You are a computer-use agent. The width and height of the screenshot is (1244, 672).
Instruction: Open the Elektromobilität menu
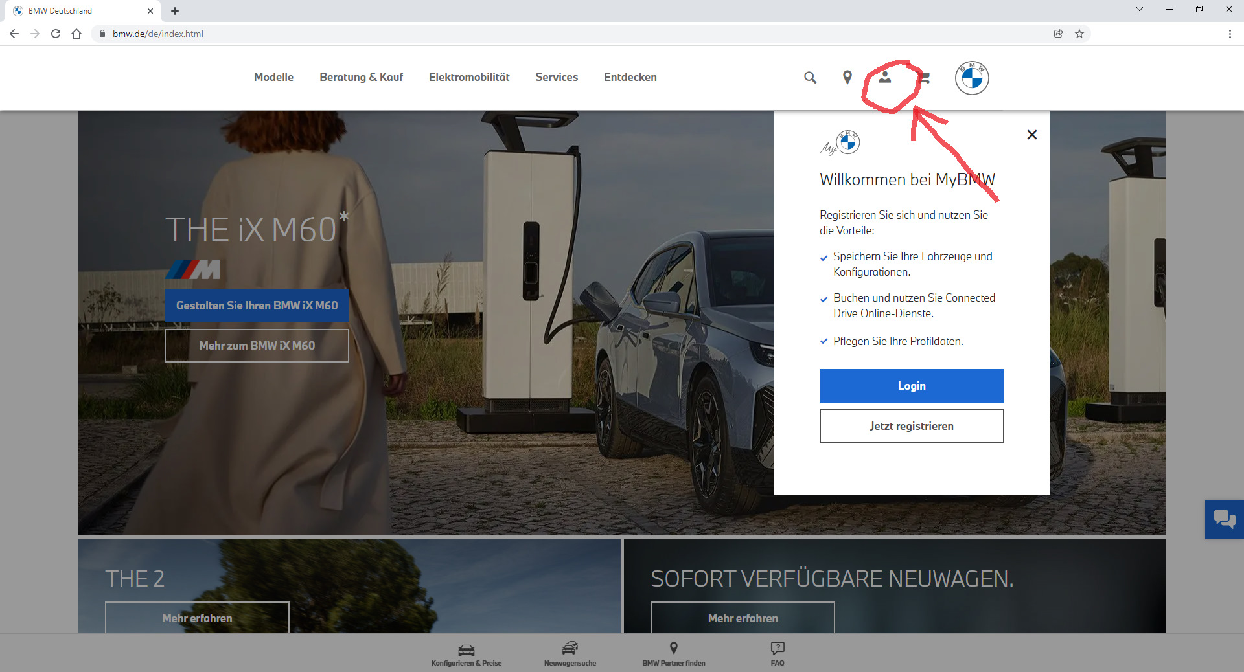pyautogui.click(x=469, y=77)
